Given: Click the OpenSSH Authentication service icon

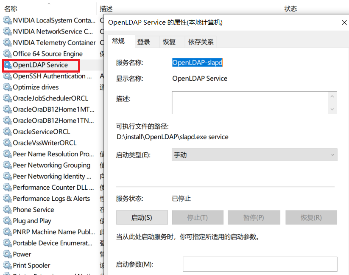Looking at the screenshot, I should click(8, 76).
